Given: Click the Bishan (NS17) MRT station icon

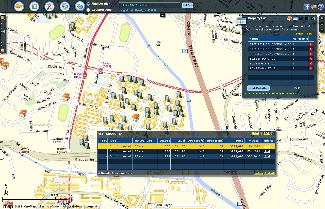Looking at the screenshot, I should click(x=85, y=75).
